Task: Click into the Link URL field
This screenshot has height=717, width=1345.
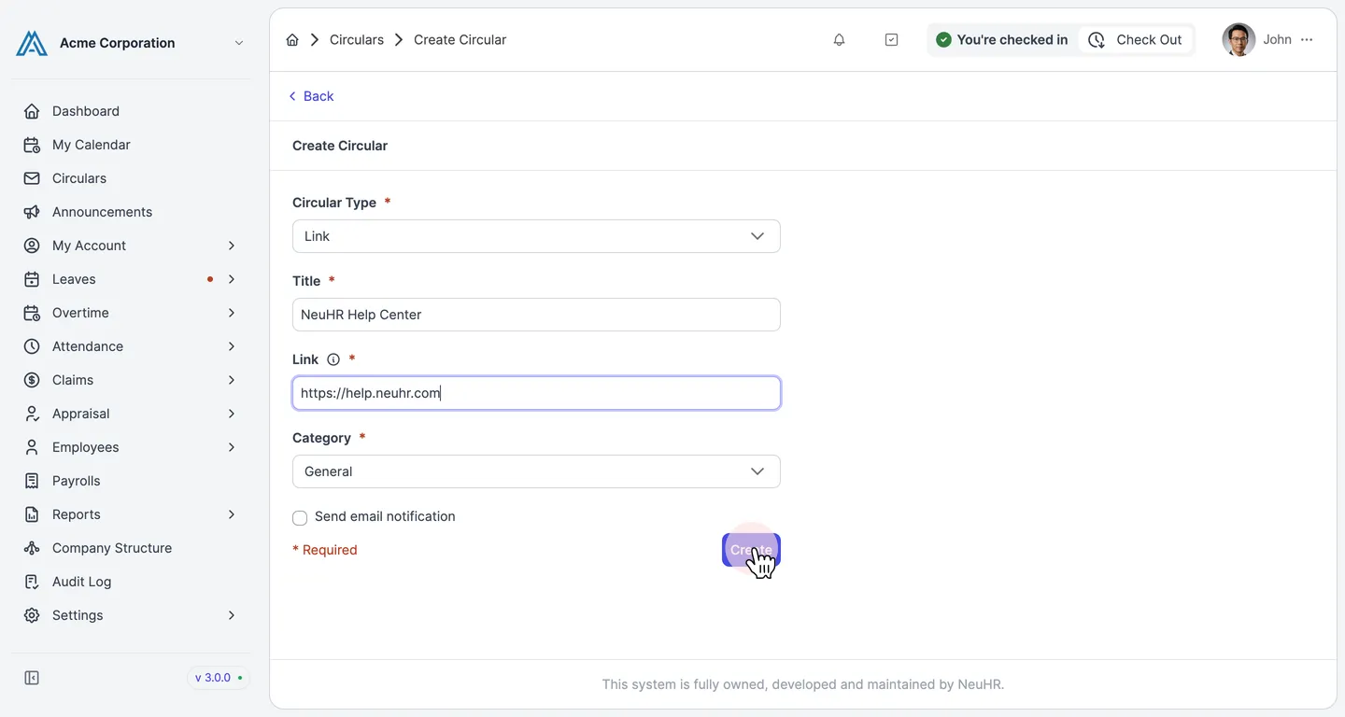Action: click(536, 393)
